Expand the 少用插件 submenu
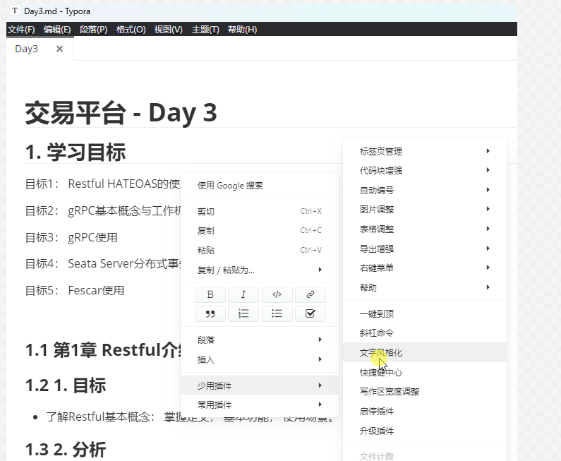The height and width of the screenshot is (461, 561). [260, 385]
